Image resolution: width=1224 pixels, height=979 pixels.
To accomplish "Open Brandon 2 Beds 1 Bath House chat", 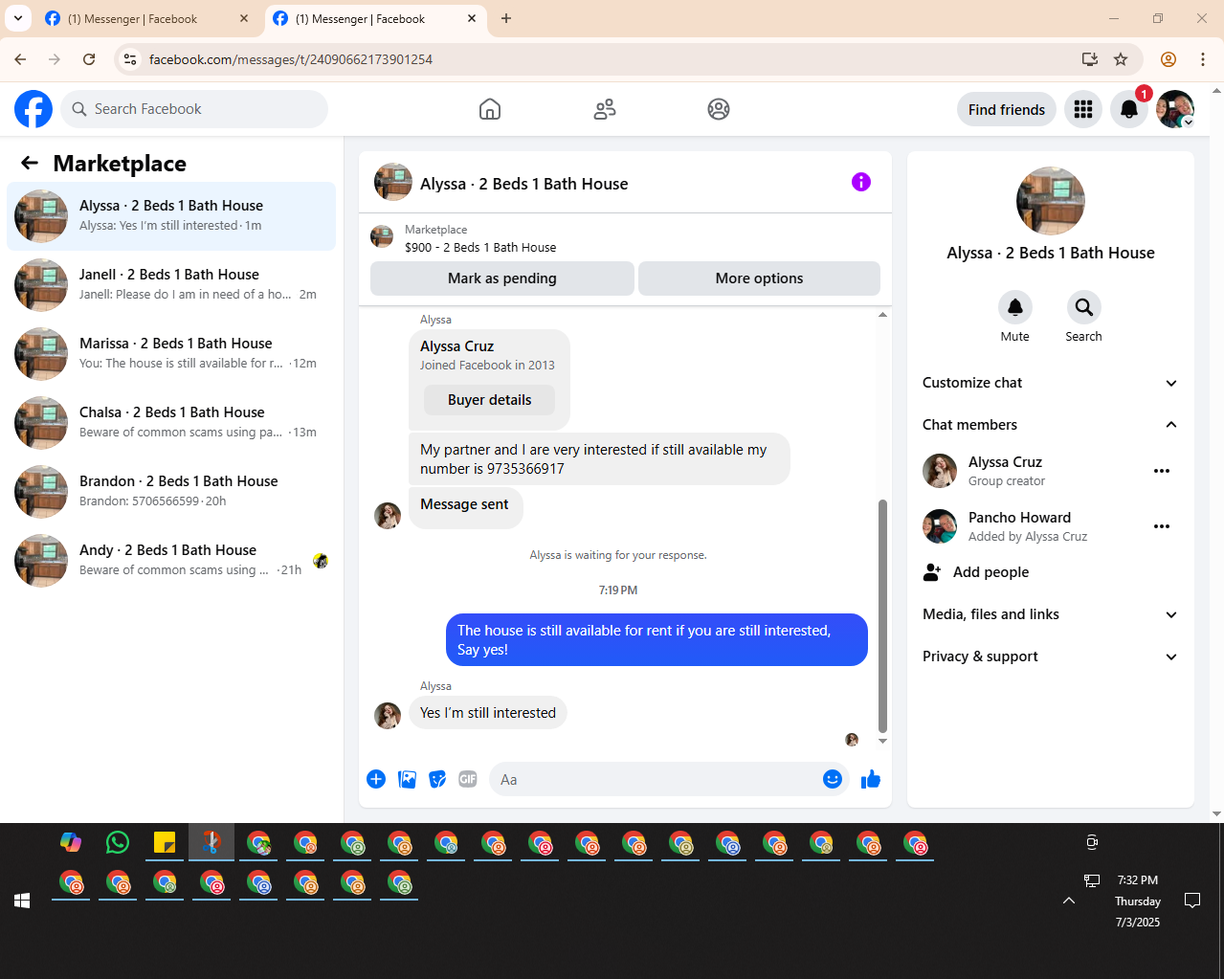I will (x=171, y=492).
